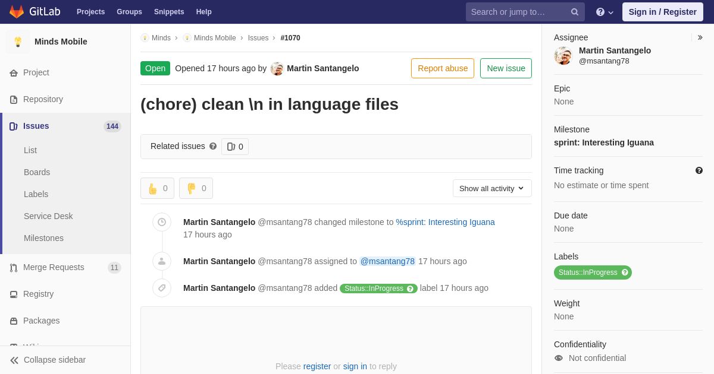The height and width of the screenshot is (374, 714).
Task: Click the Not confidential eye icon
Action: 558,358
